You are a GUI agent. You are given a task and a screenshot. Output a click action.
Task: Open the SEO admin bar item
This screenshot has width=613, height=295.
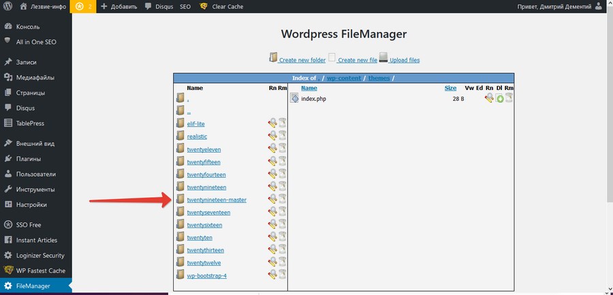click(x=185, y=7)
